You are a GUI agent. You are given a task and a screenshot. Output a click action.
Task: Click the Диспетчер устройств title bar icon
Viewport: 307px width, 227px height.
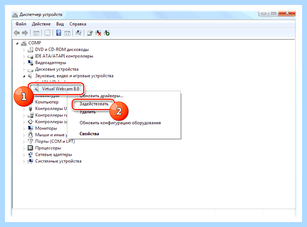click(15, 15)
